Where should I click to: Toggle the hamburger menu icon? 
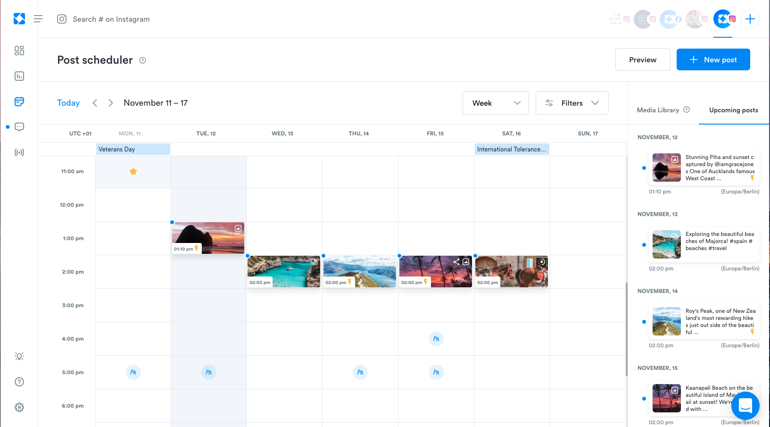click(38, 19)
